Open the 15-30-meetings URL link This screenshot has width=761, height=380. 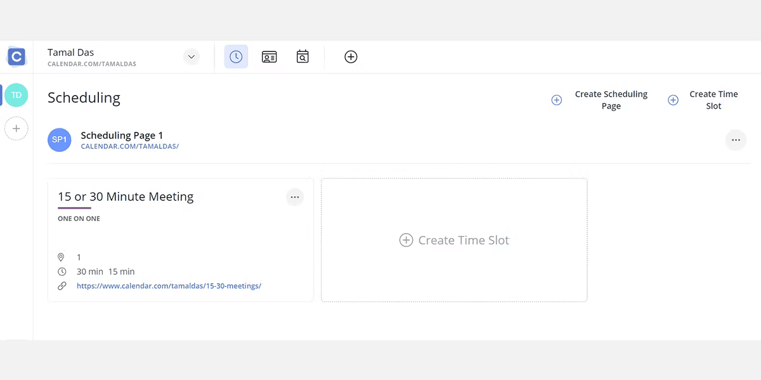pos(169,286)
